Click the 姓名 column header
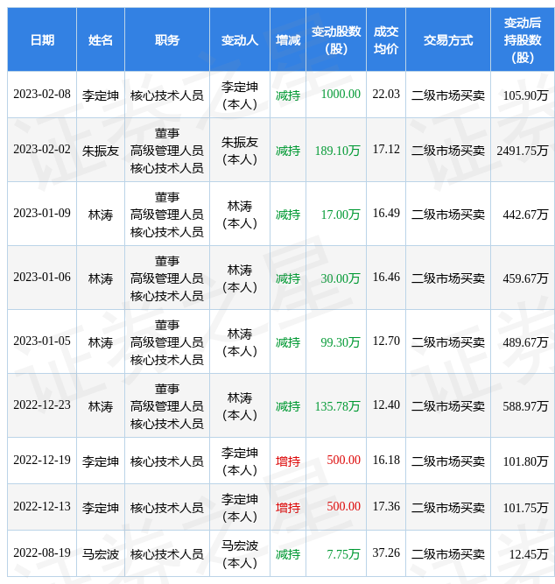555x584 pixels. tap(100, 40)
